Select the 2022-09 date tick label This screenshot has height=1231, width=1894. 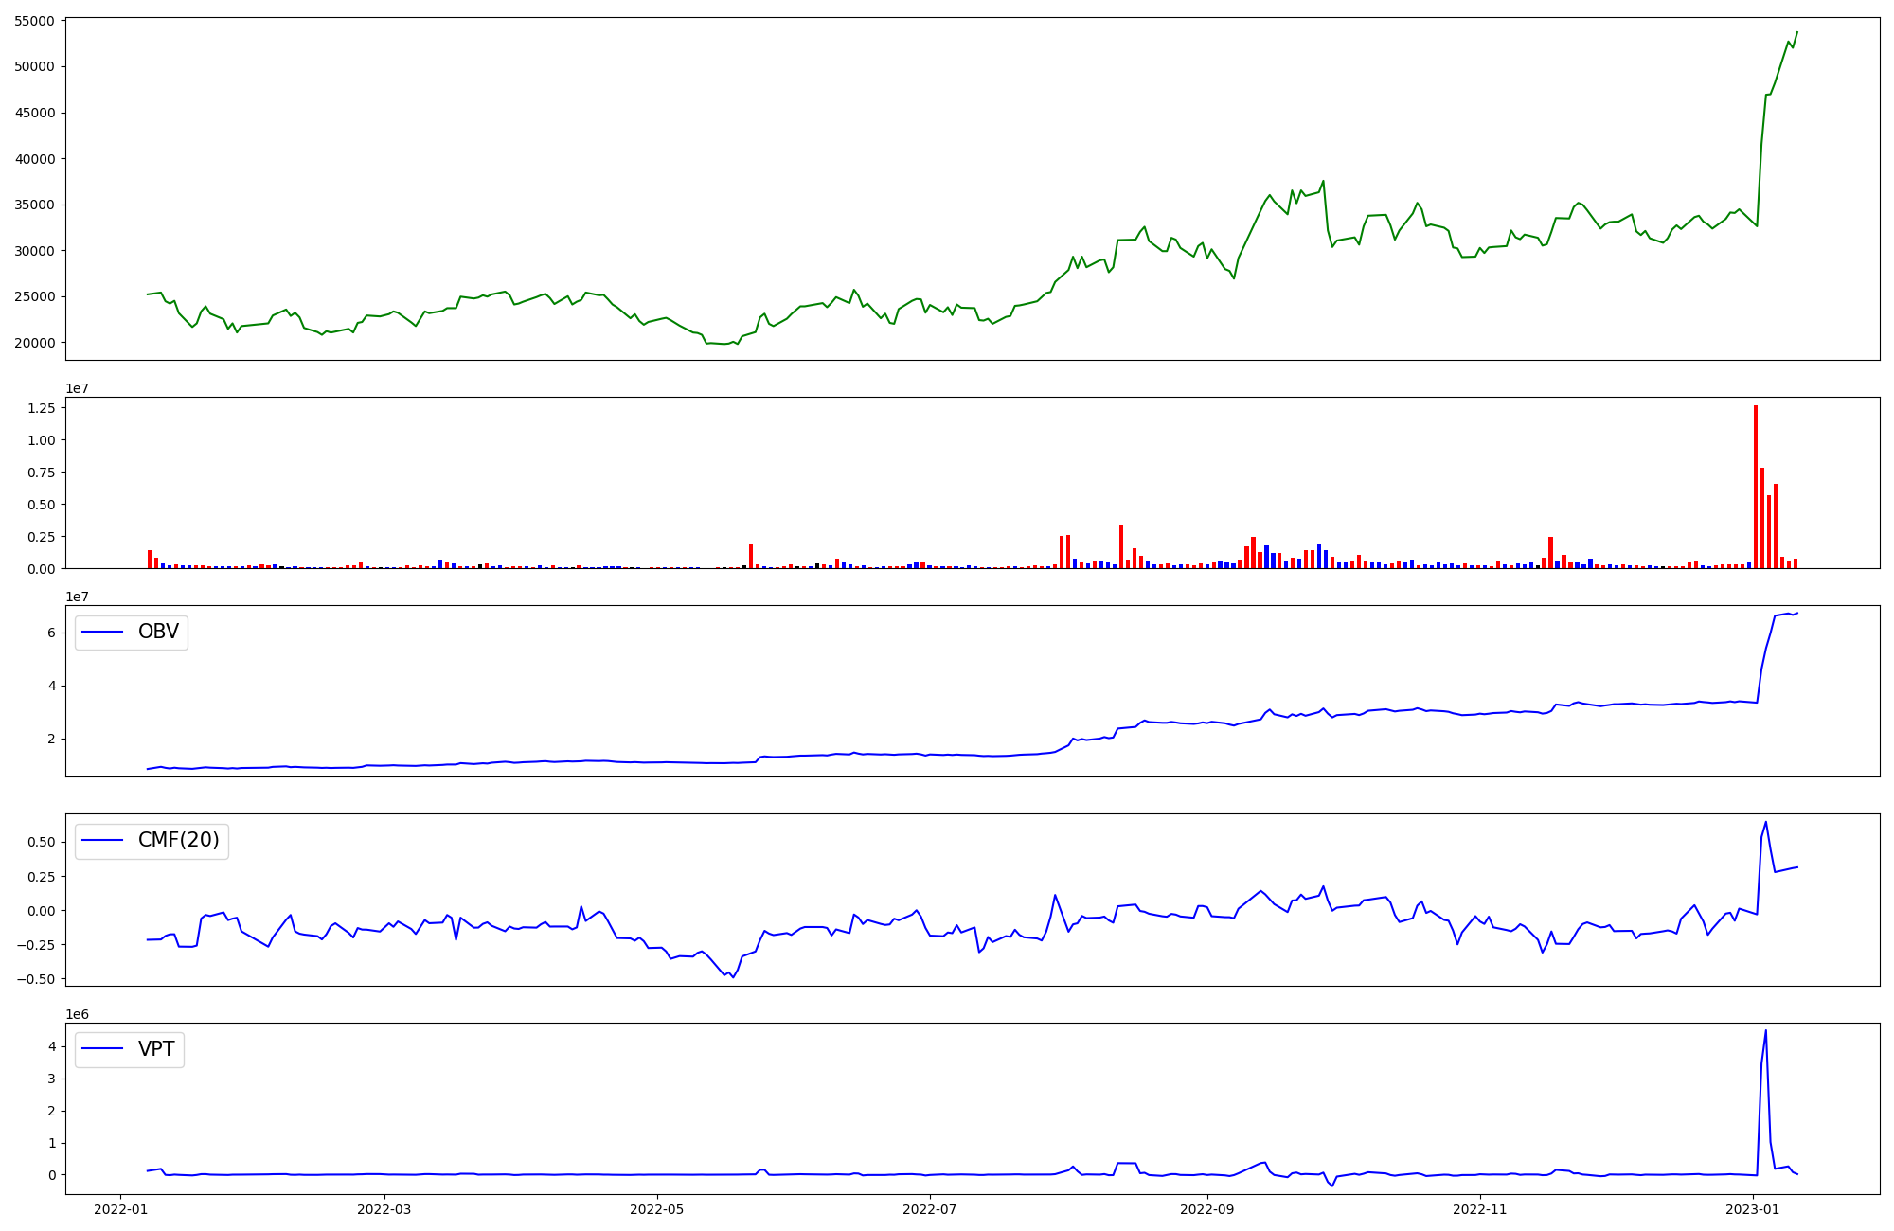tap(1207, 1209)
